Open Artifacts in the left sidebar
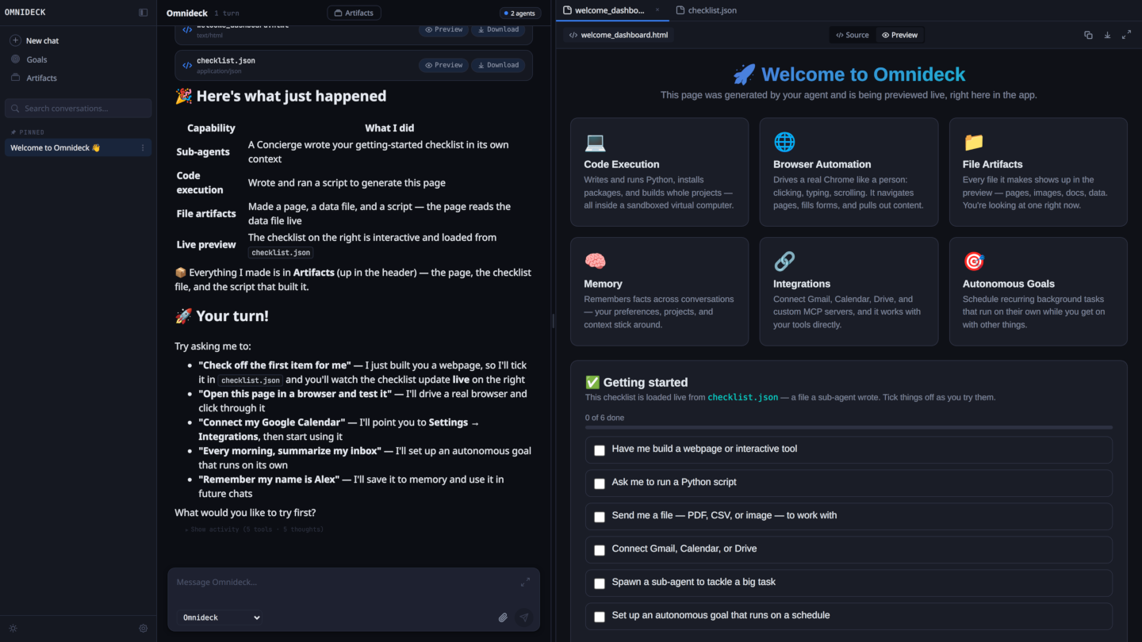The width and height of the screenshot is (1142, 642). pos(41,78)
